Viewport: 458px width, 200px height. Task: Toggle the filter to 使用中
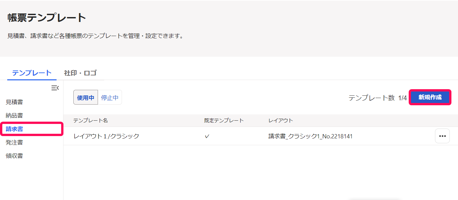[85, 97]
